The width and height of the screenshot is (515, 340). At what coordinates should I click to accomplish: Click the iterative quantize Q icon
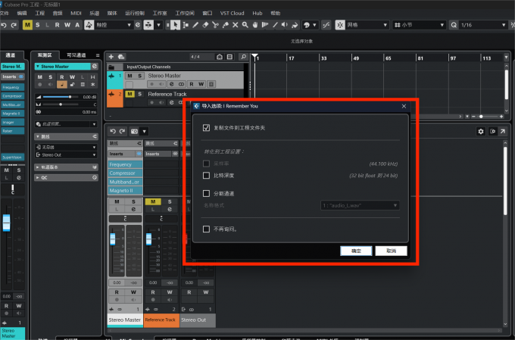point(454,25)
